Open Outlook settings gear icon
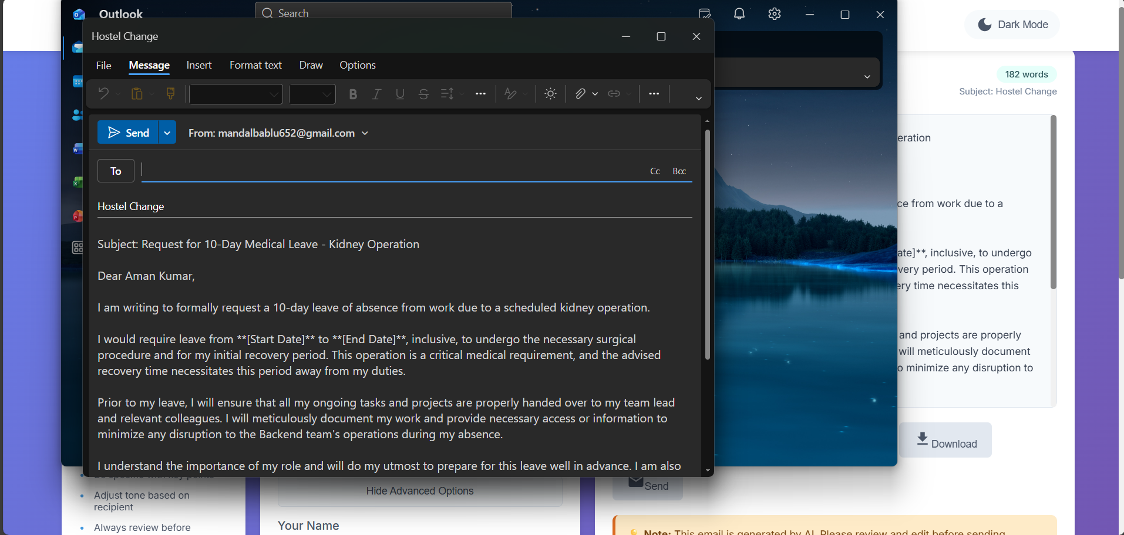 pyautogui.click(x=775, y=14)
